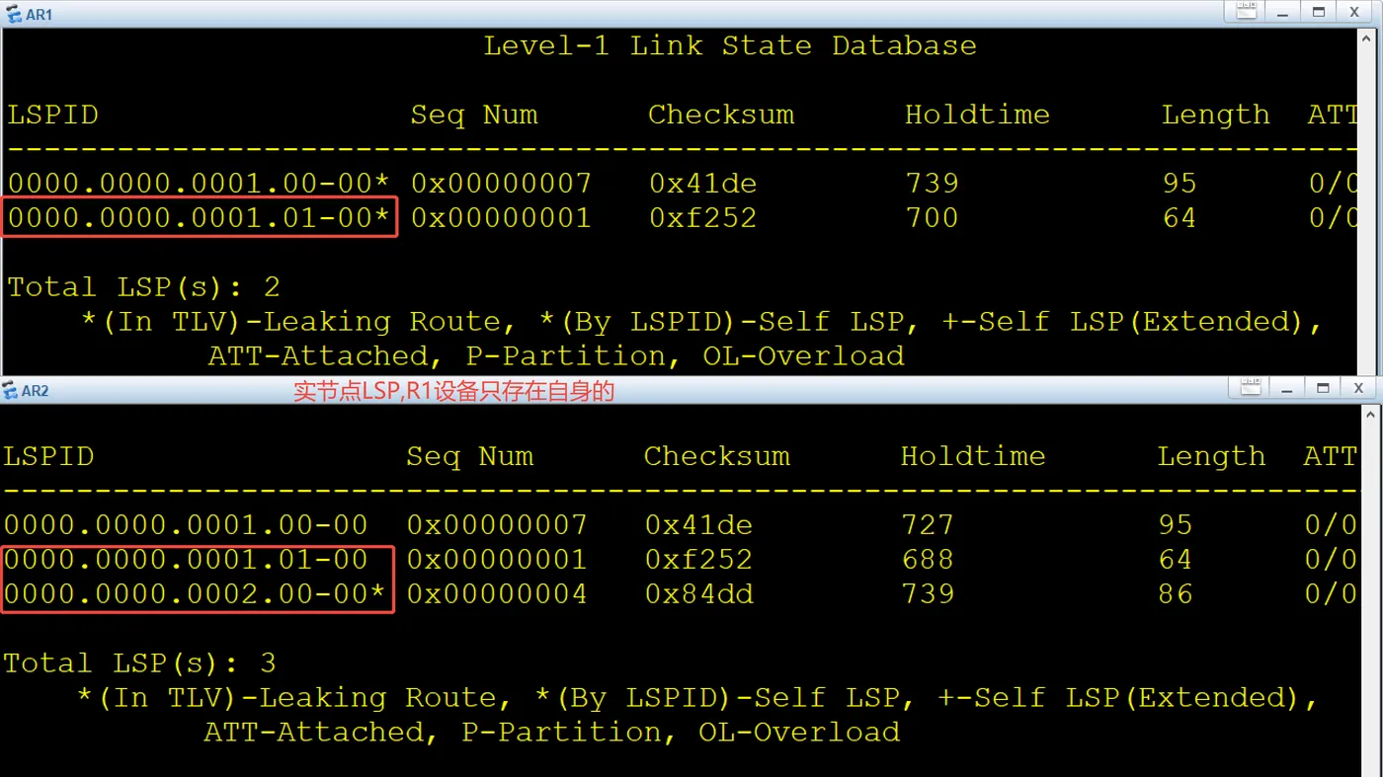
Task: Maximize the AR2 terminal window
Action: click(1324, 387)
